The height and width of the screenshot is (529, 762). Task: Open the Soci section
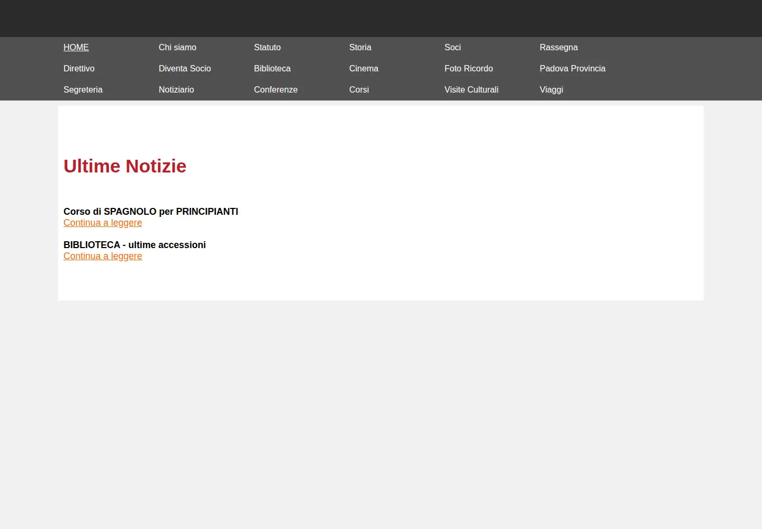pyautogui.click(x=452, y=47)
